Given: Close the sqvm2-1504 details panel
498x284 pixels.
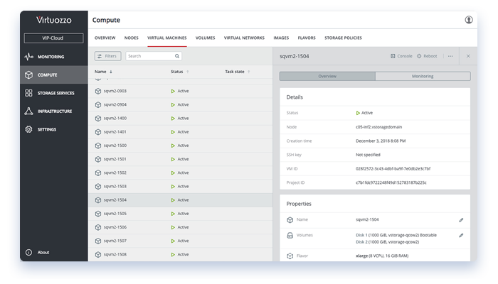Looking at the screenshot, I should click(x=467, y=55).
